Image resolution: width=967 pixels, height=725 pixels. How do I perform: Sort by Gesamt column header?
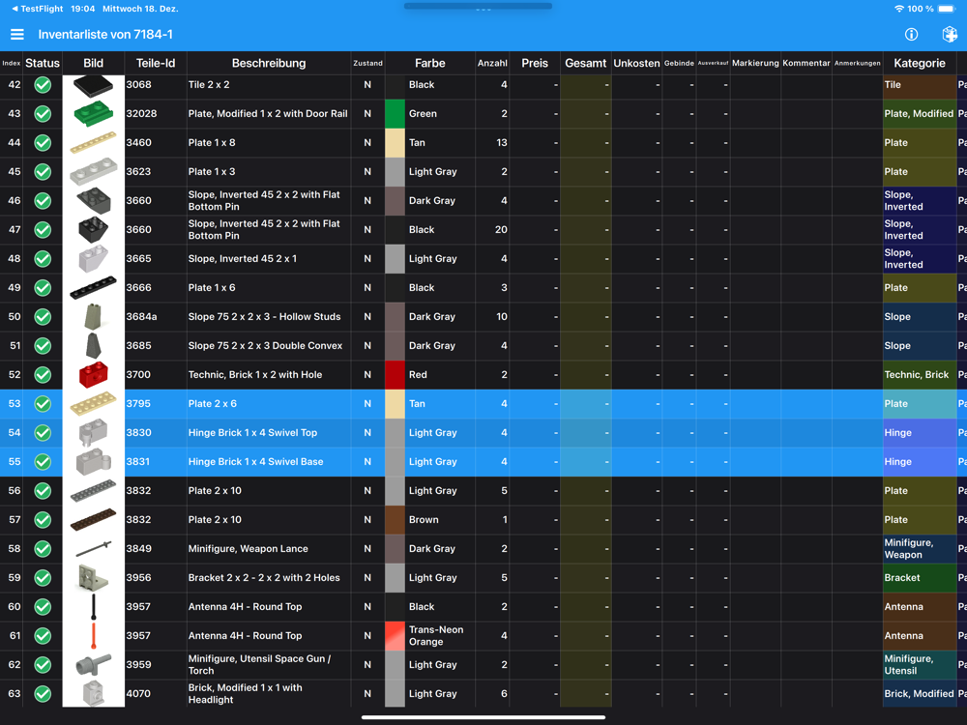585,63
